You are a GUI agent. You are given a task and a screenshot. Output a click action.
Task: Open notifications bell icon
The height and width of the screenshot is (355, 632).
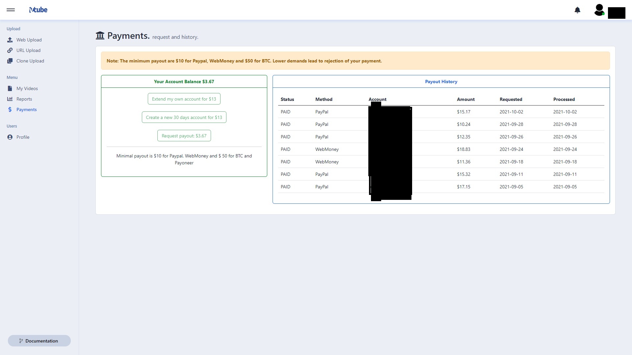[577, 10]
